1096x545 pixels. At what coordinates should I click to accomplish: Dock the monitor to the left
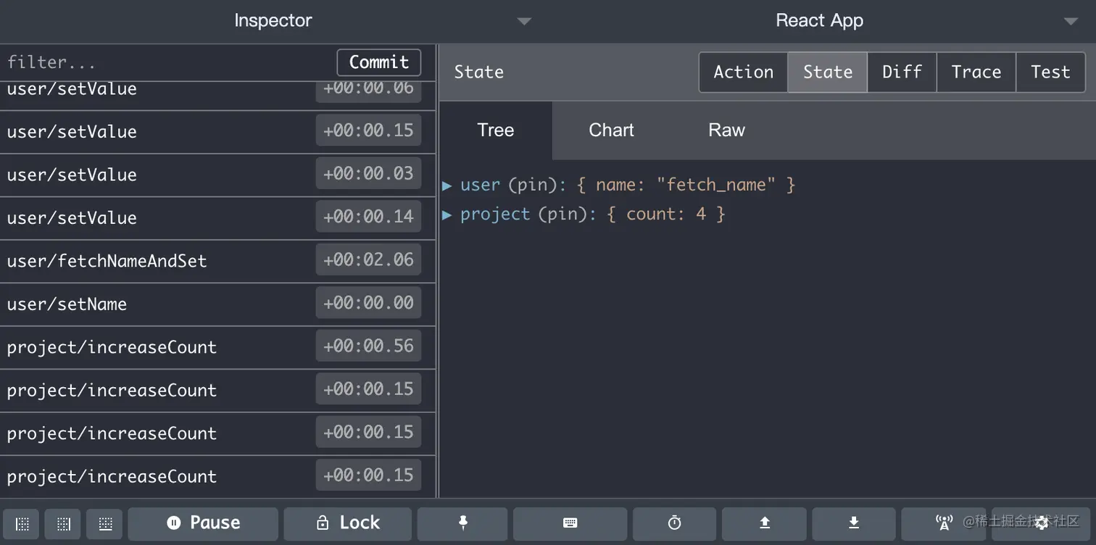[22, 523]
